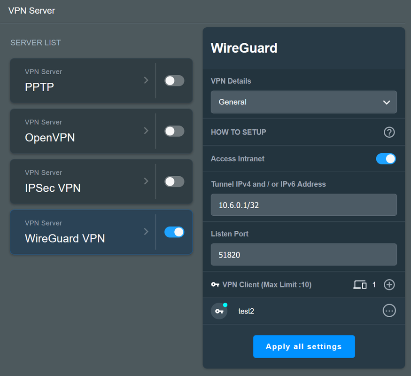
Task: Open the VPN Details General dropdown
Action: tap(304, 102)
